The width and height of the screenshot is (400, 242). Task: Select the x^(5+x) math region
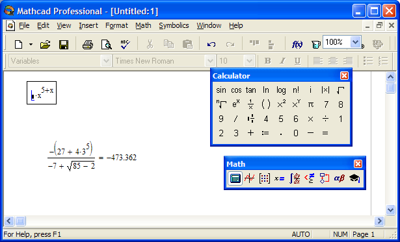[x=42, y=93]
